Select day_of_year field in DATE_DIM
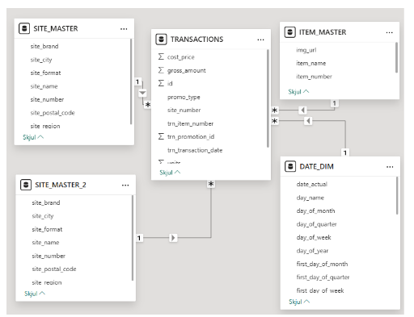The height and width of the screenshot is (317, 414). tap(312, 251)
